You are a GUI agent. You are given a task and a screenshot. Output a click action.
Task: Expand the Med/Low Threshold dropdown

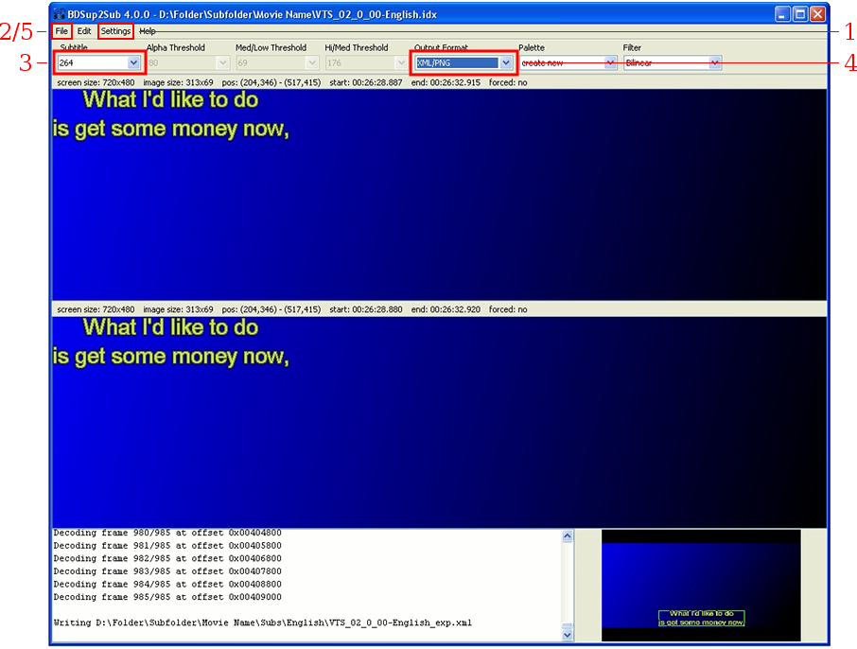coord(312,62)
